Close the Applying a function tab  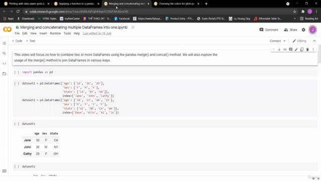pos(98,4)
